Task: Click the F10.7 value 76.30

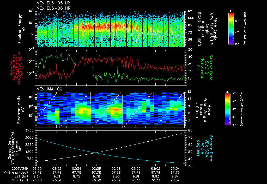Action: click(x=37, y=180)
